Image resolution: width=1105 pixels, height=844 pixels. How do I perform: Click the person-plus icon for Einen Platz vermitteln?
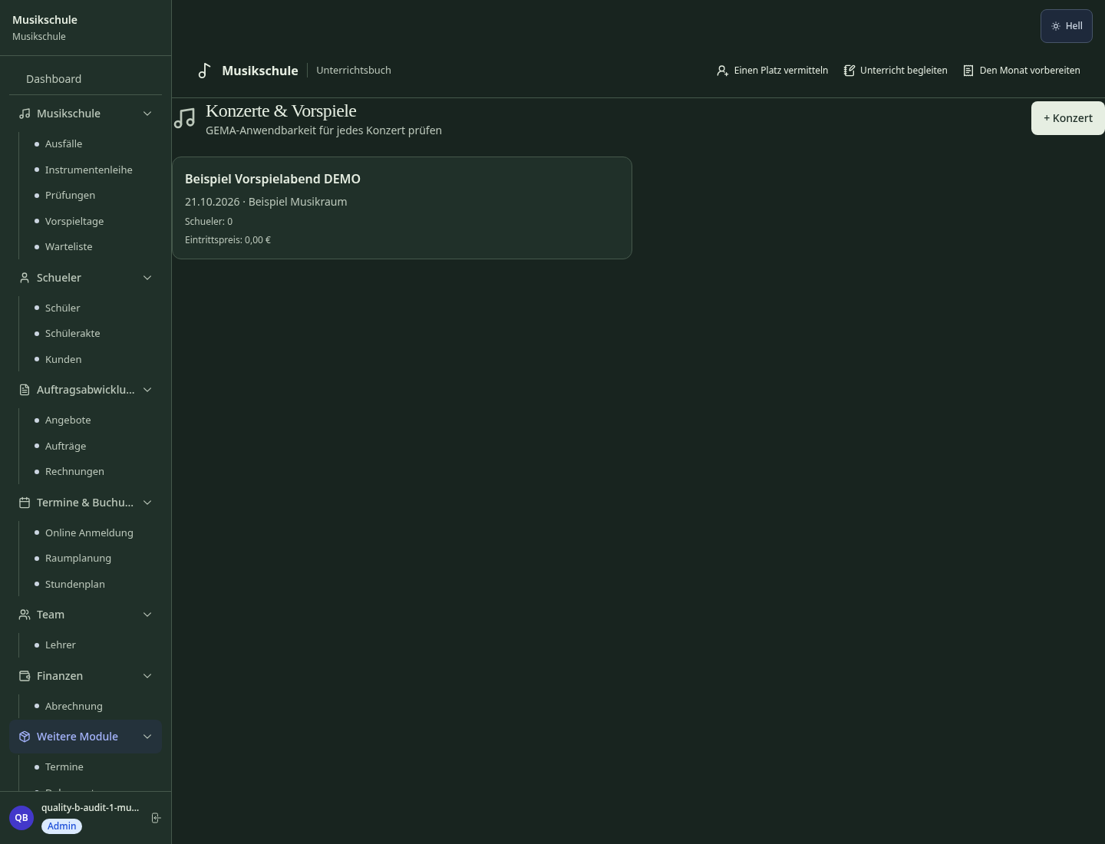point(722,71)
